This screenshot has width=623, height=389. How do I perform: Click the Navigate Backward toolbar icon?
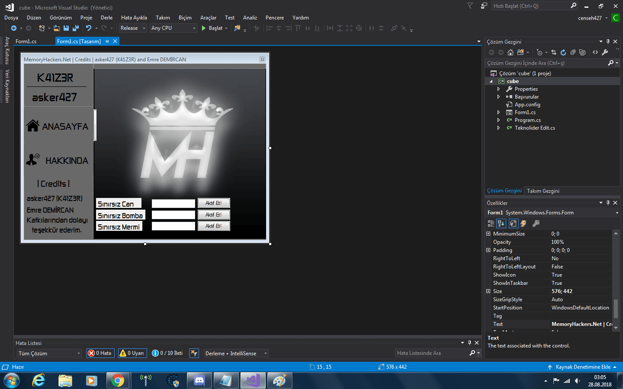14,28
